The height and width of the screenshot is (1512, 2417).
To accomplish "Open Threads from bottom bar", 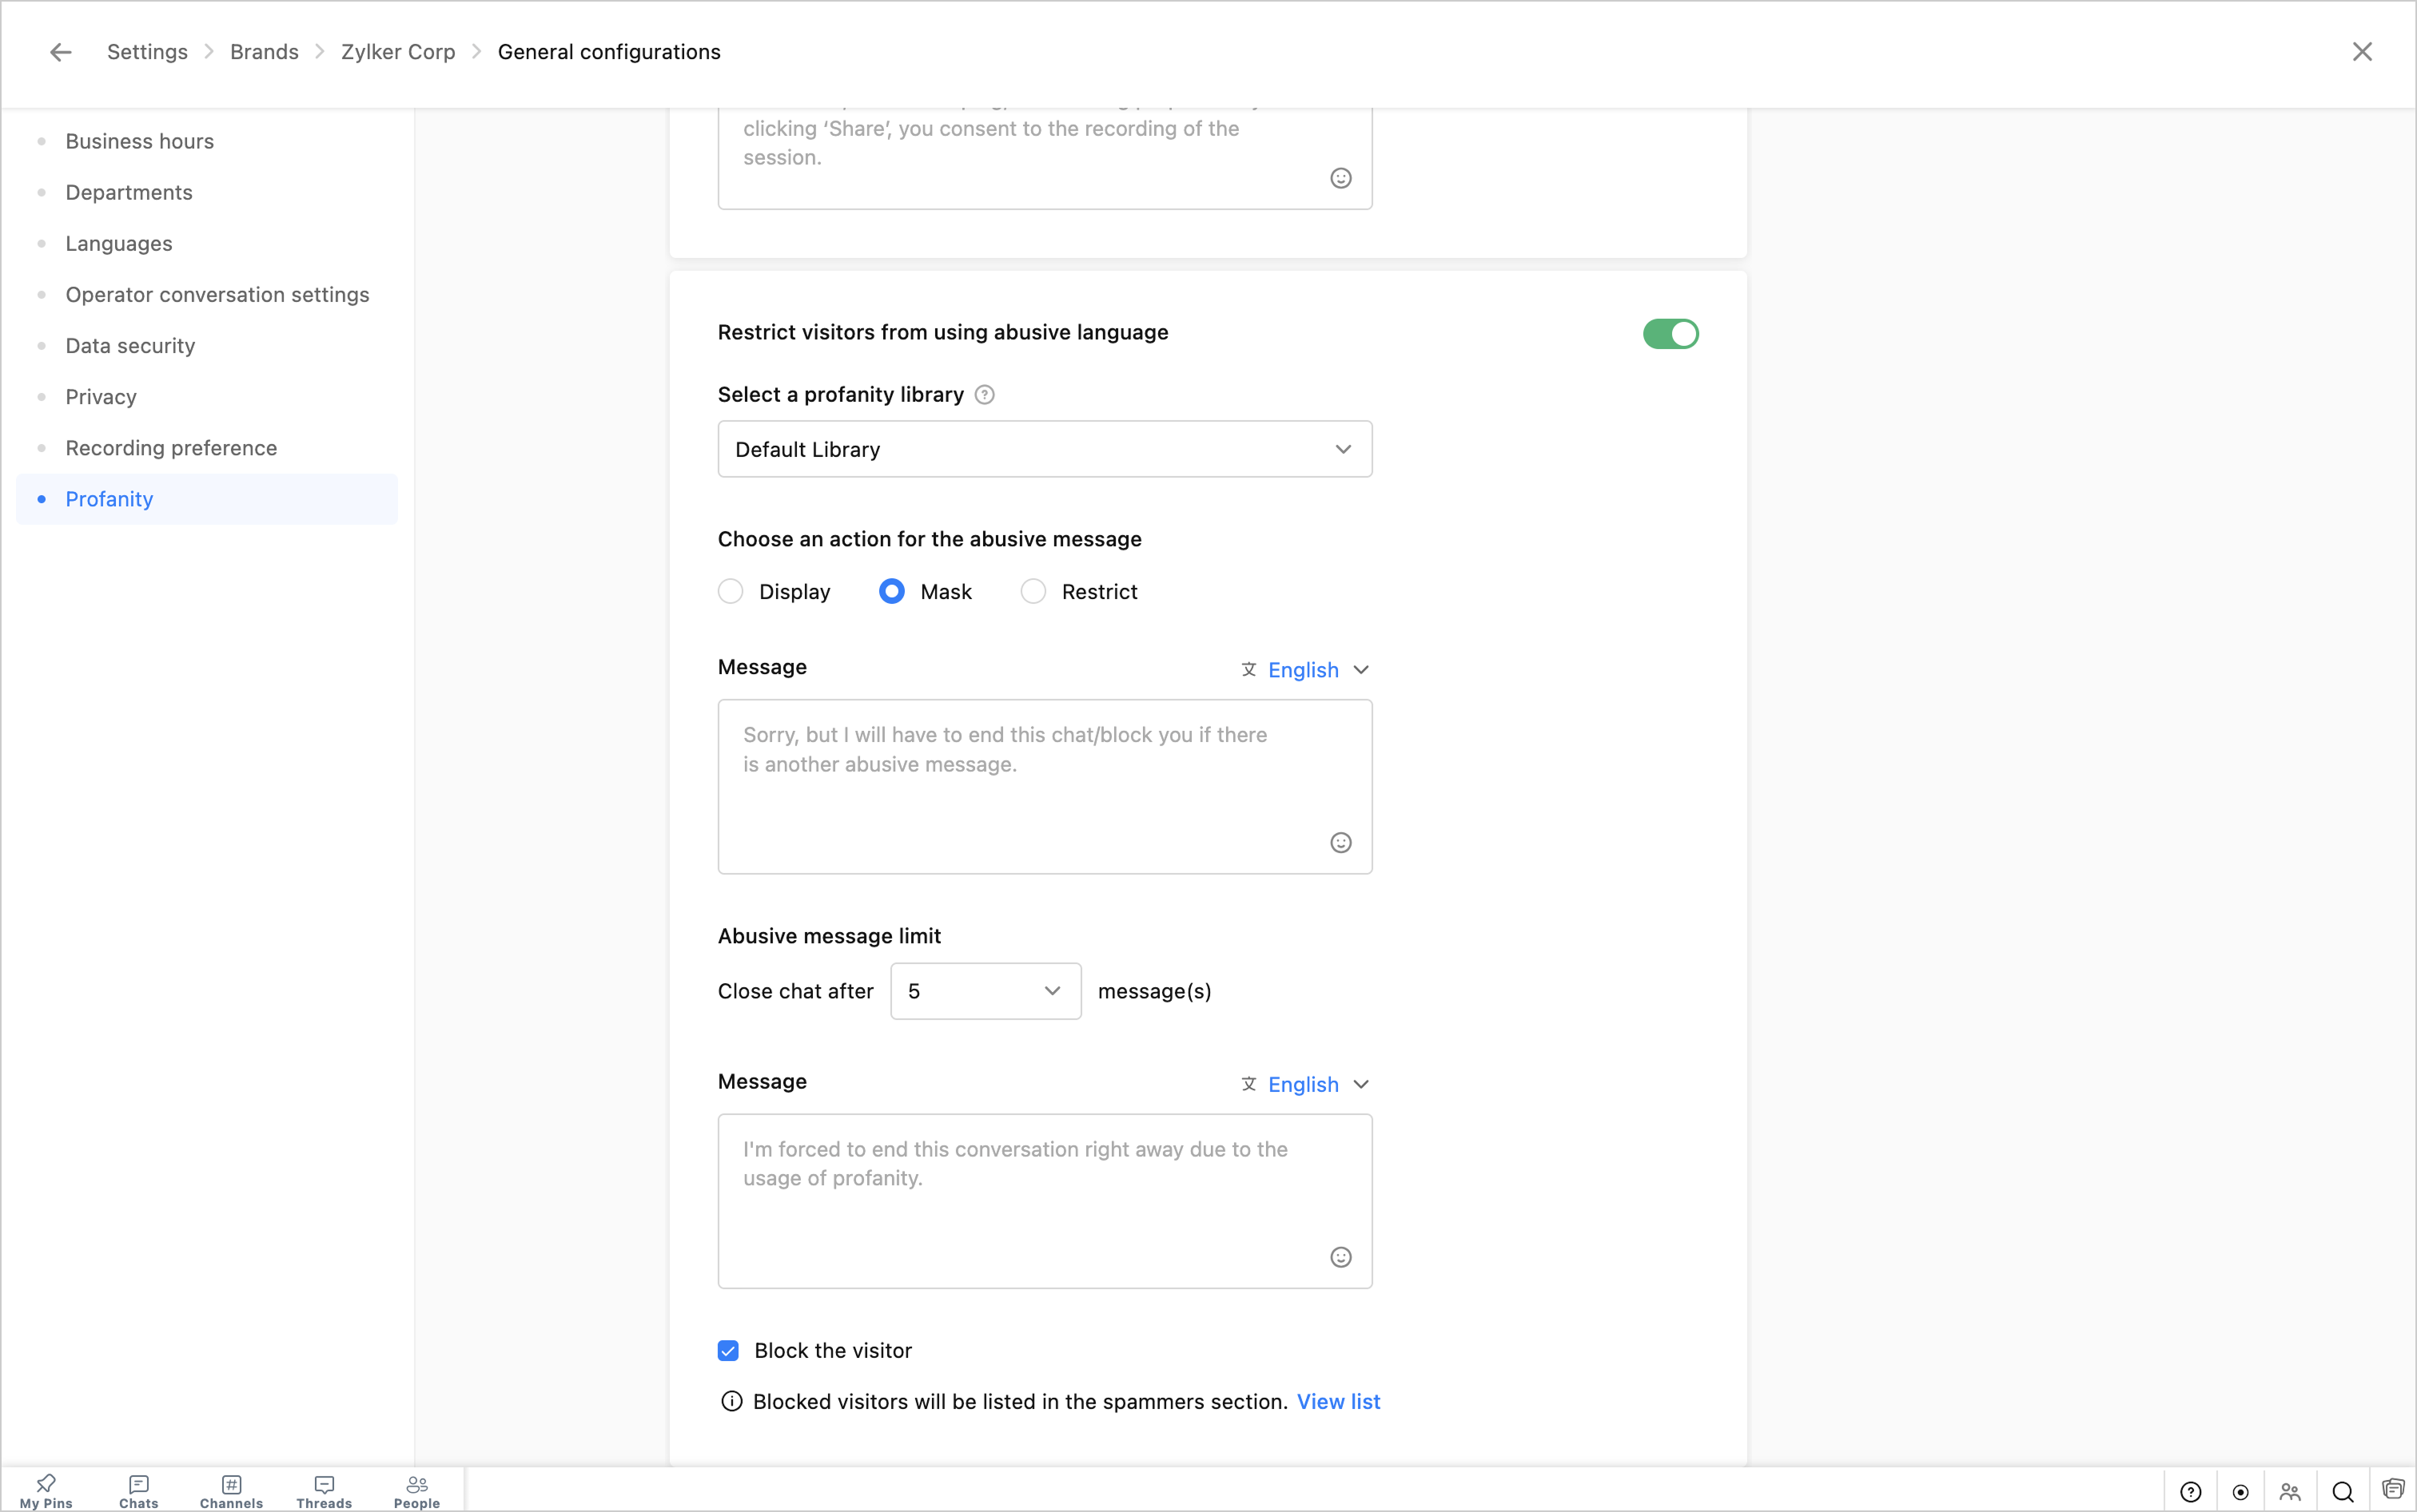I will (x=325, y=1490).
